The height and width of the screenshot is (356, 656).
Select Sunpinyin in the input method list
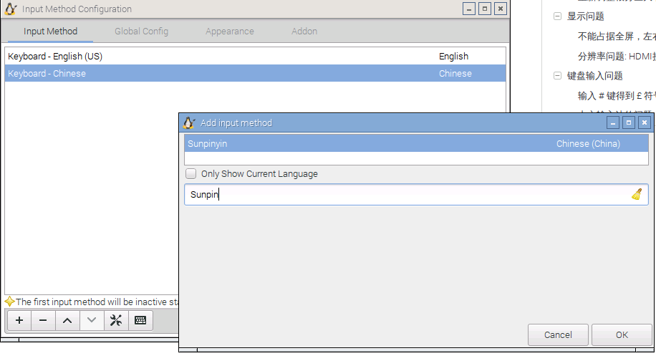click(x=416, y=143)
